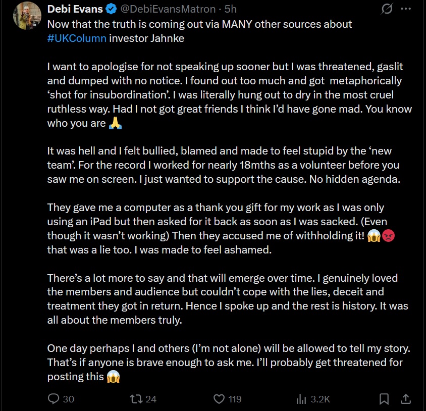Viewport: 426px width, 411px height.
Task: Click the repost count of 24
Action: [x=151, y=399]
